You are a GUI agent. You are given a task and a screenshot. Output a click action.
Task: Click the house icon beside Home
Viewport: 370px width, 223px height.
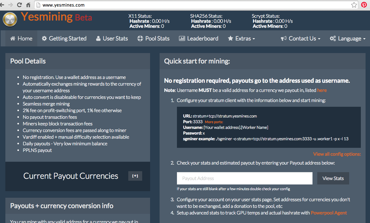(13, 39)
